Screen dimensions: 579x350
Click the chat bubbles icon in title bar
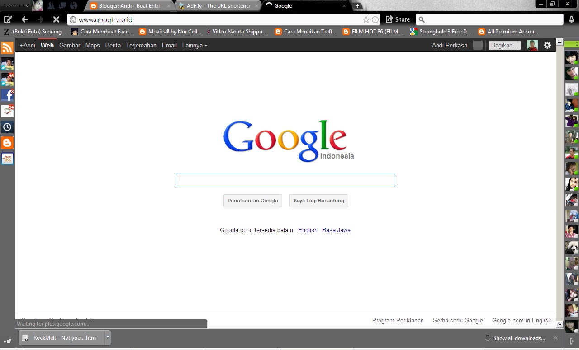[62, 6]
